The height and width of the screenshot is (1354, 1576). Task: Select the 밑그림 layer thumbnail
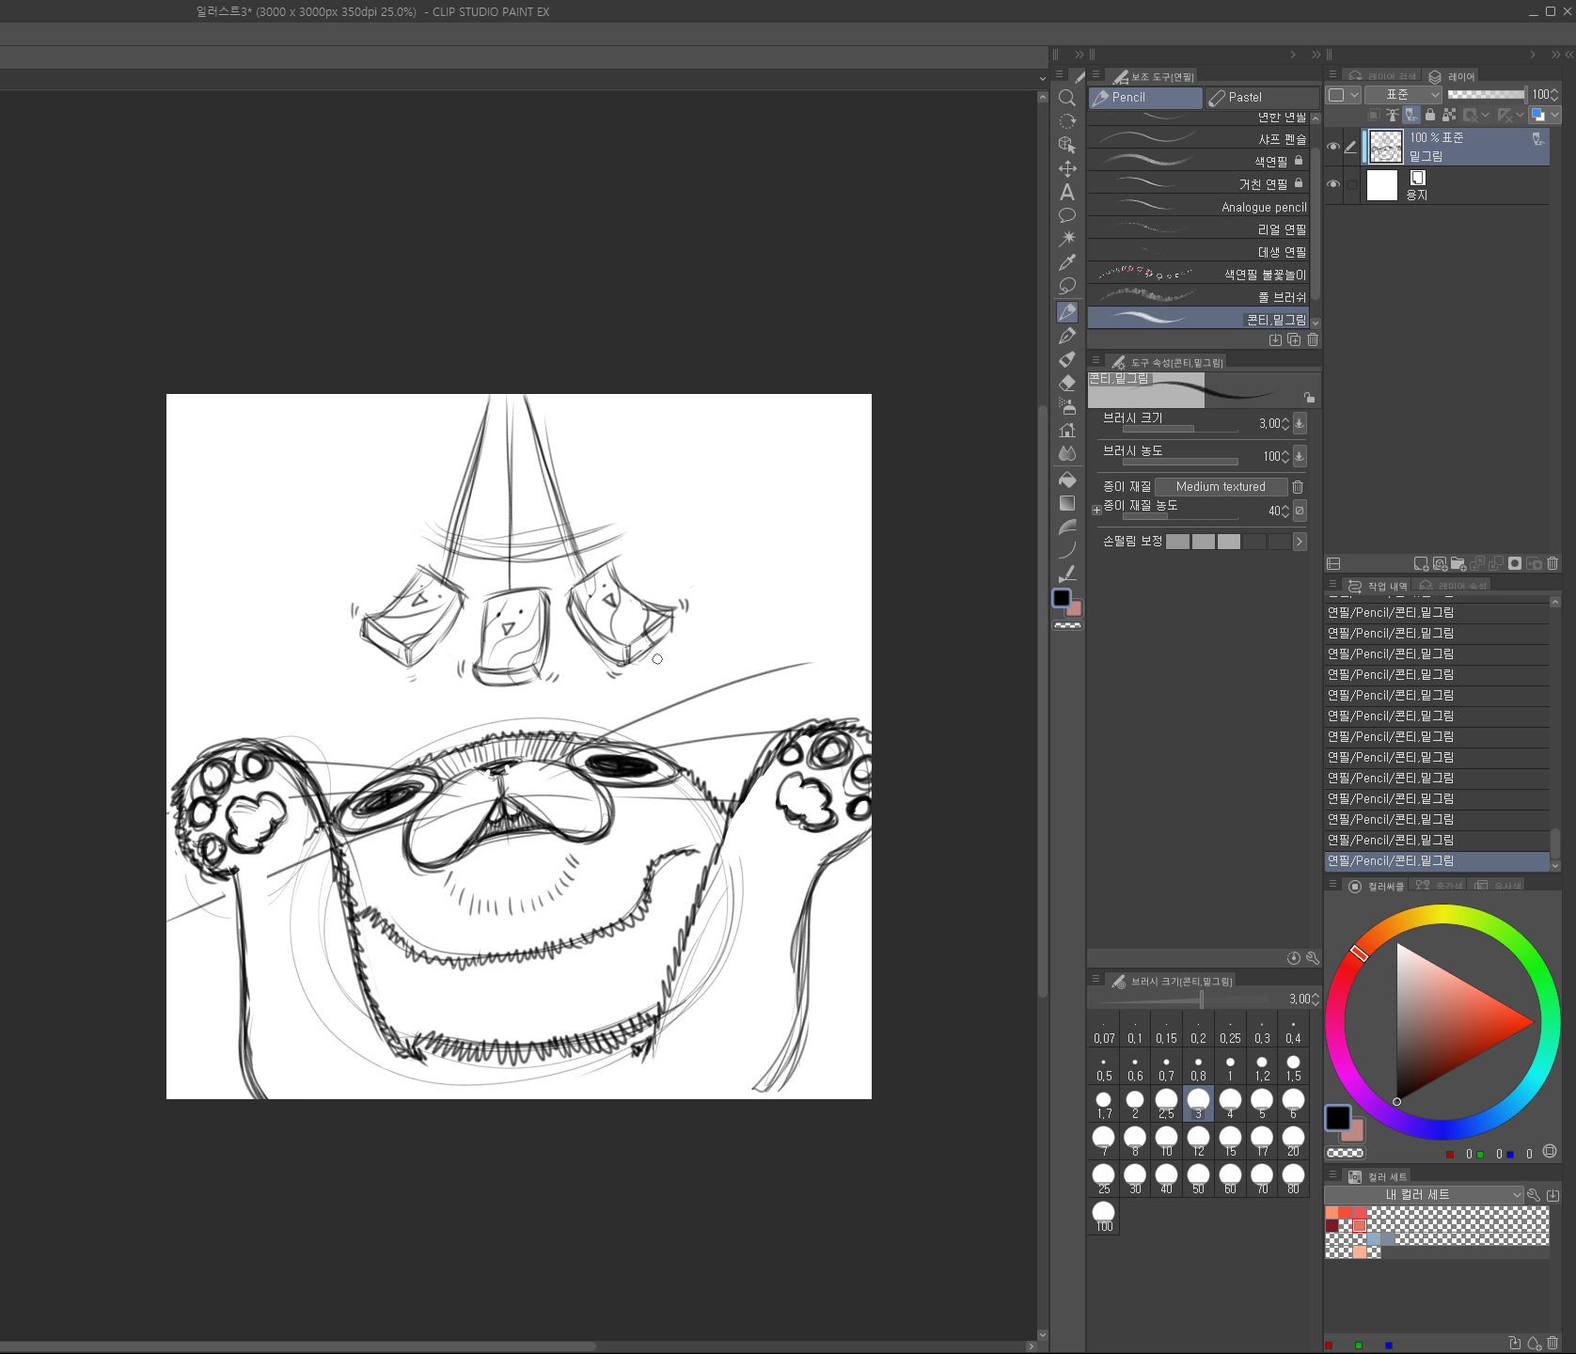point(1385,147)
